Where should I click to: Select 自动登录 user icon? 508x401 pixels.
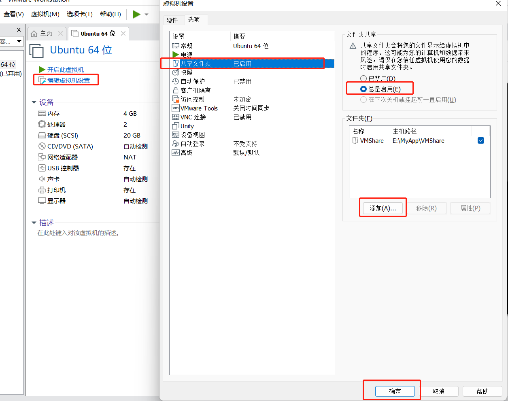tap(176, 144)
